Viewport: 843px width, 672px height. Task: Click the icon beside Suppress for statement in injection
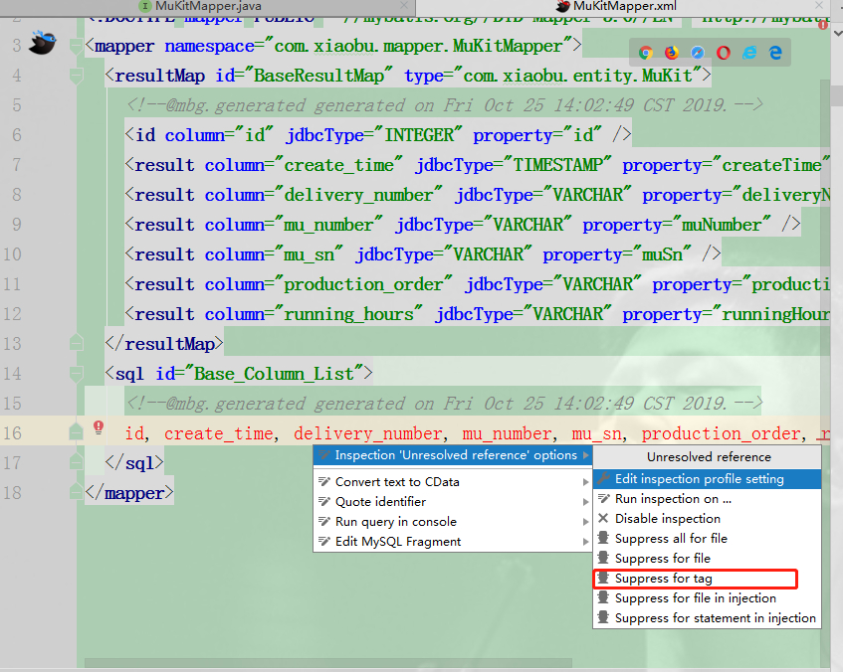[603, 617]
